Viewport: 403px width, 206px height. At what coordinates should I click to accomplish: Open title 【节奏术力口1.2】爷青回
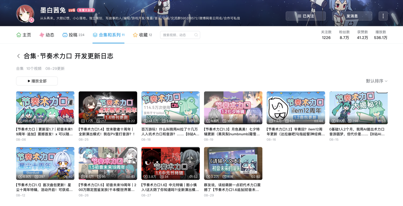(x=296, y=132)
